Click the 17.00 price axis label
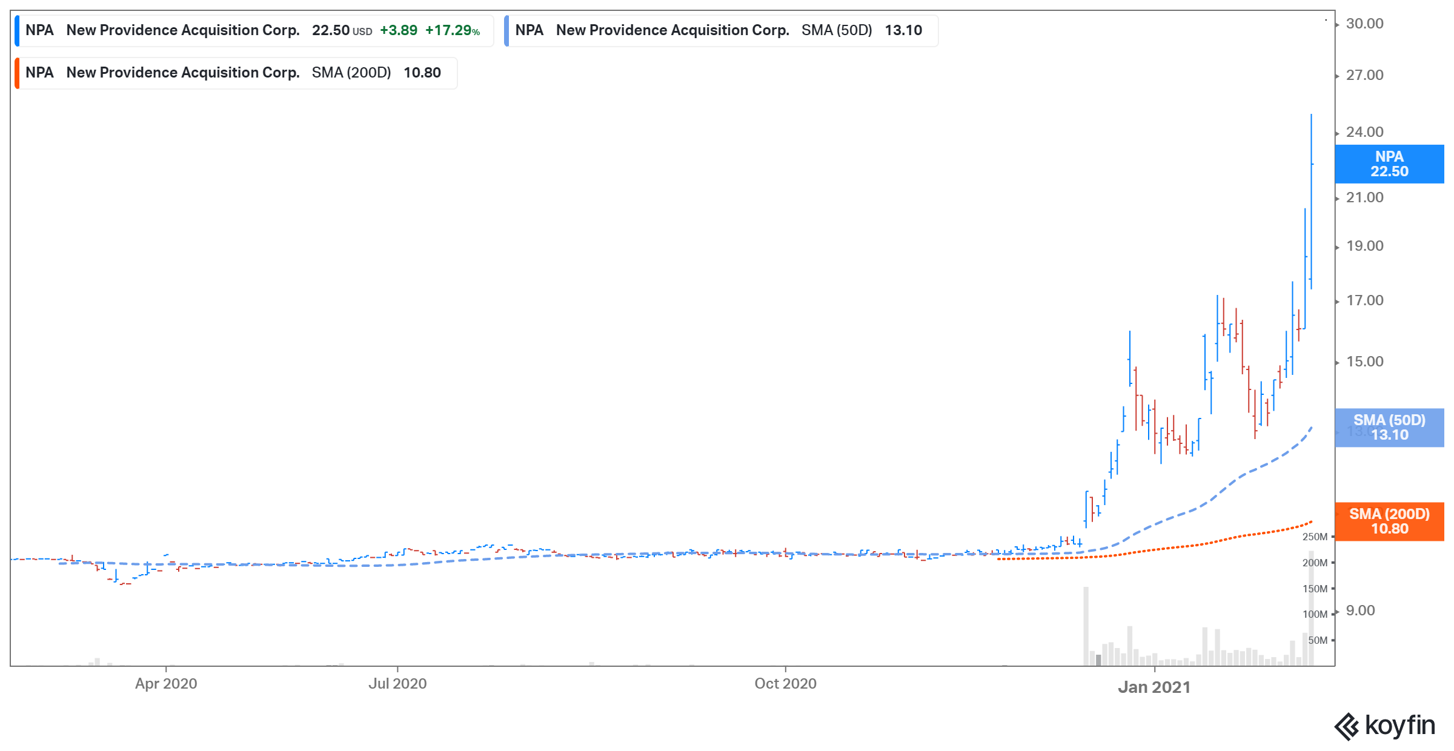 point(1364,300)
